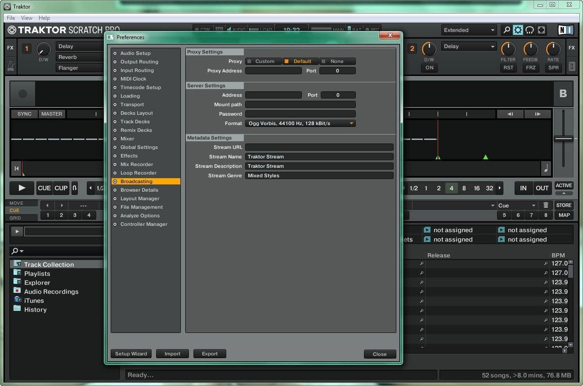
Task: Click the Setup Wizard button
Action: (x=131, y=354)
